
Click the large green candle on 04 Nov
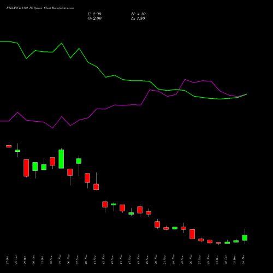pyautogui.click(x=61, y=159)
